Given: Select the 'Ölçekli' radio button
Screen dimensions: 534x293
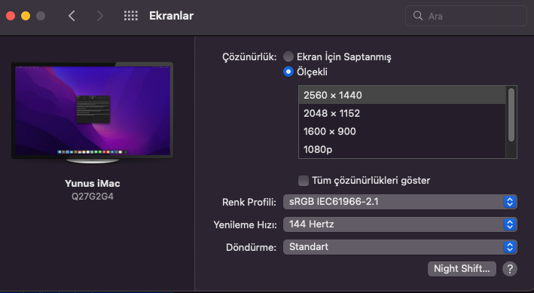Looking at the screenshot, I should coord(288,72).
